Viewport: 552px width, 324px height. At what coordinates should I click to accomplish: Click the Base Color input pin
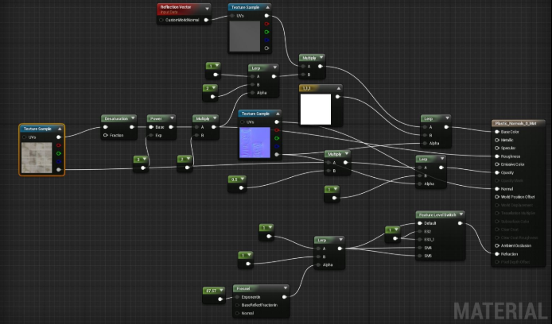coord(498,132)
